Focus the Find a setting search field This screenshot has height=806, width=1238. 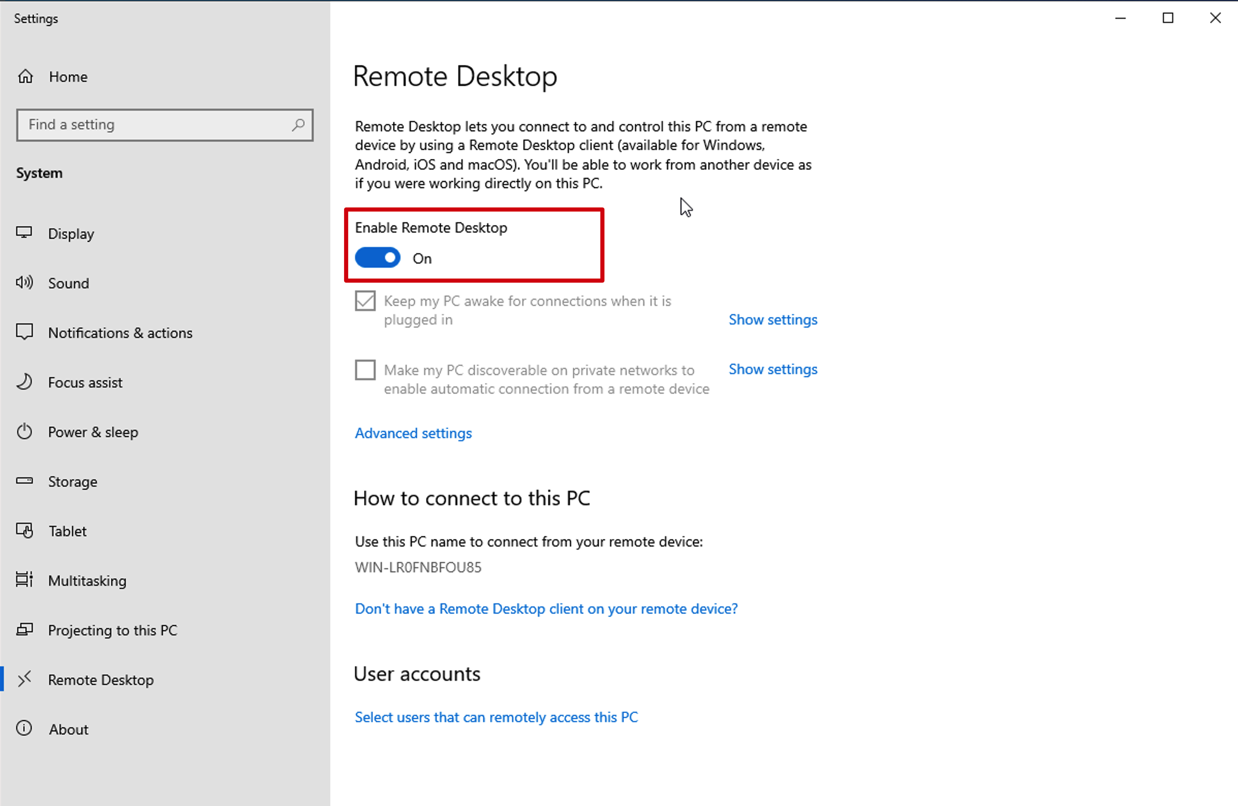(x=165, y=125)
